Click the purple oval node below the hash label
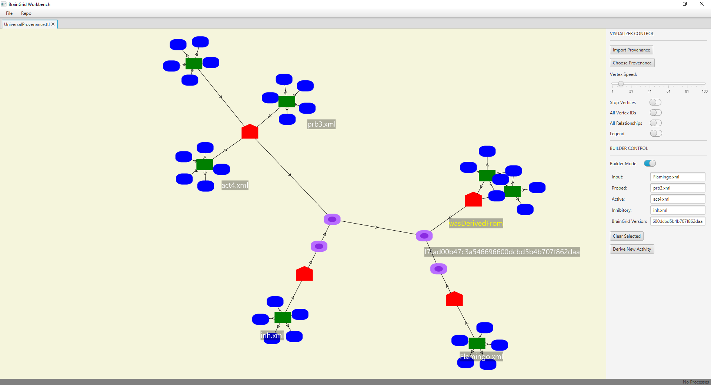The height and width of the screenshot is (385, 711). tap(439, 269)
